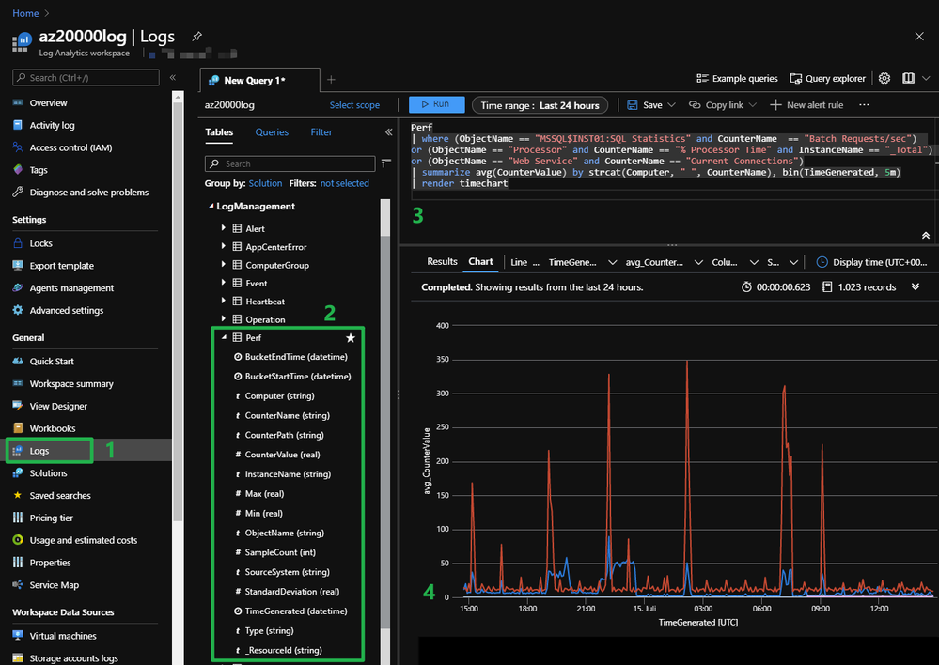The width and height of the screenshot is (939, 665).
Task: Add a new query tab
Action: (x=331, y=80)
